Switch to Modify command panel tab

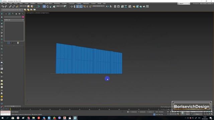[x=9, y=14]
